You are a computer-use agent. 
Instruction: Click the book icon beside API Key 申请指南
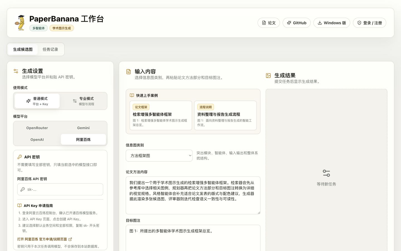pos(19,206)
